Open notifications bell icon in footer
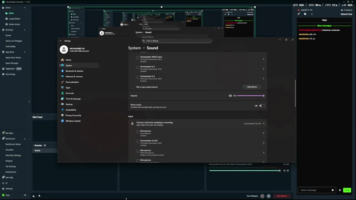The height and width of the screenshot is (200, 356). (39, 196)
